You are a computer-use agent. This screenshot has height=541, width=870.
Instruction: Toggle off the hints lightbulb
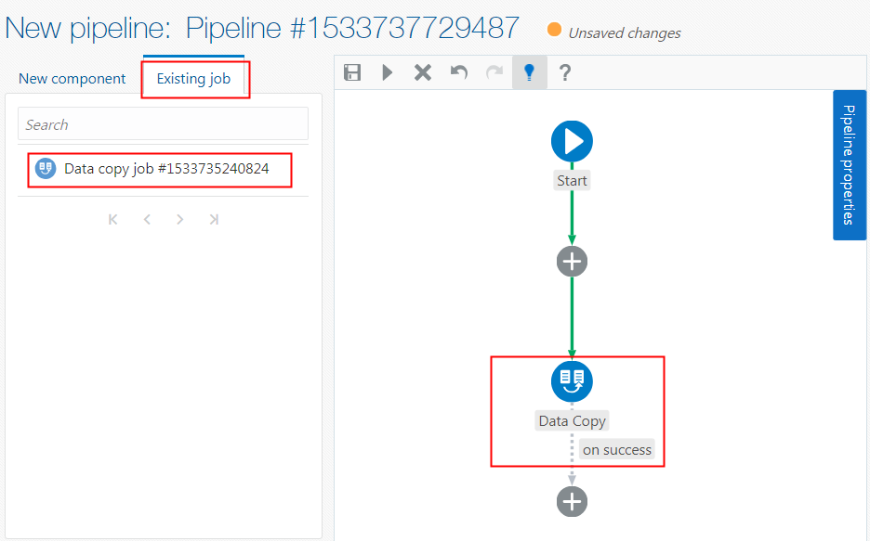530,71
